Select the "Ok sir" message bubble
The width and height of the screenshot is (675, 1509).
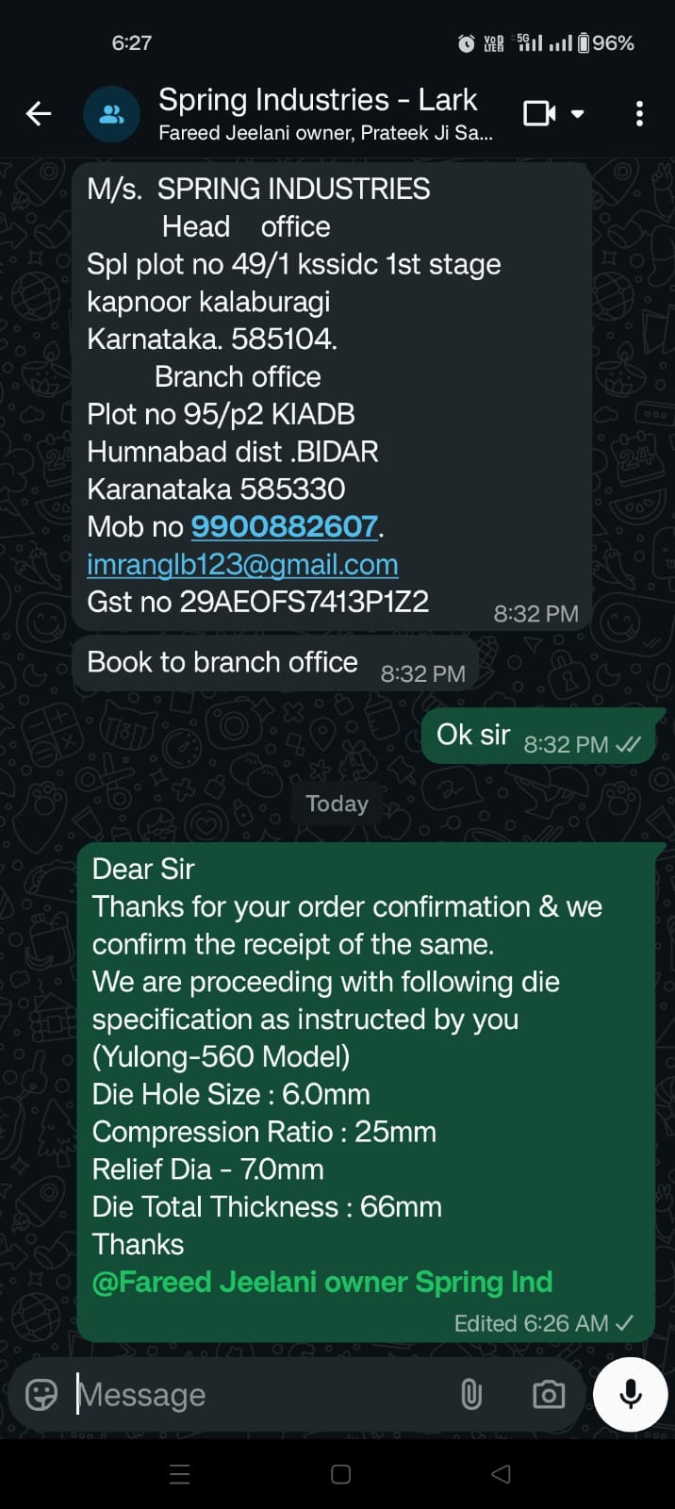539,736
